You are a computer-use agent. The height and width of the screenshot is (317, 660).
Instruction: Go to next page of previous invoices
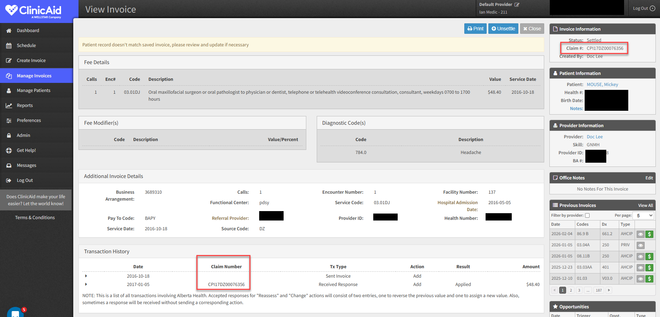pos(609,290)
